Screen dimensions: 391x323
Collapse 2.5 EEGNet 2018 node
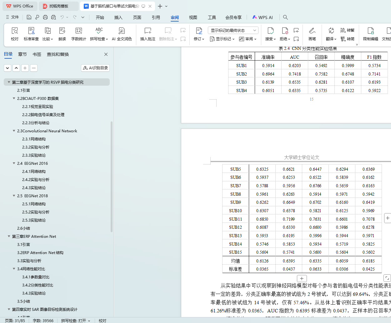(14, 196)
